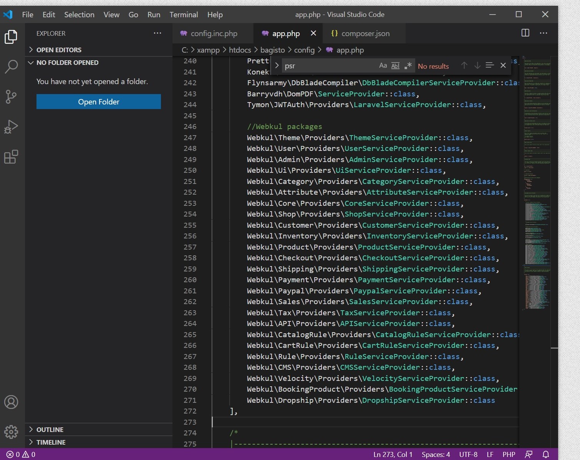Open the Explorer view in activity bar
Image resolution: width=580 pixels, height=460 pixels.
point(11,37)
